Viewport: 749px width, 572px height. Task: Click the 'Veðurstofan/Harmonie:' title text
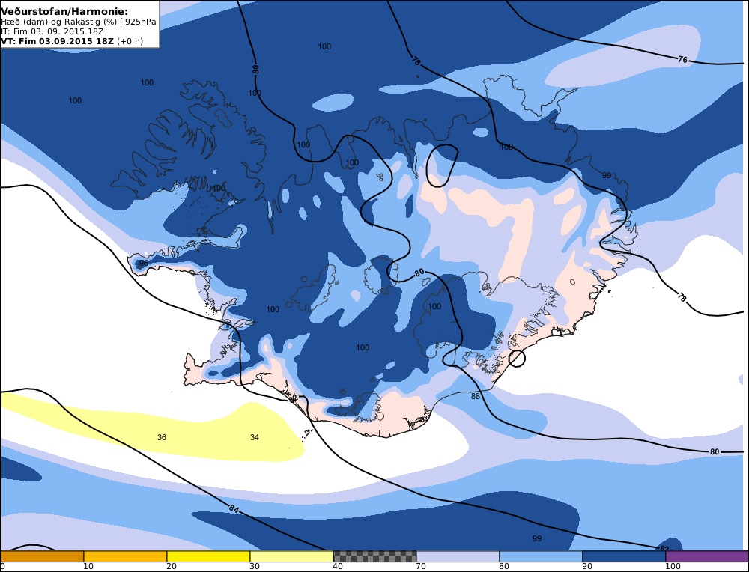[x=64, y=11]
